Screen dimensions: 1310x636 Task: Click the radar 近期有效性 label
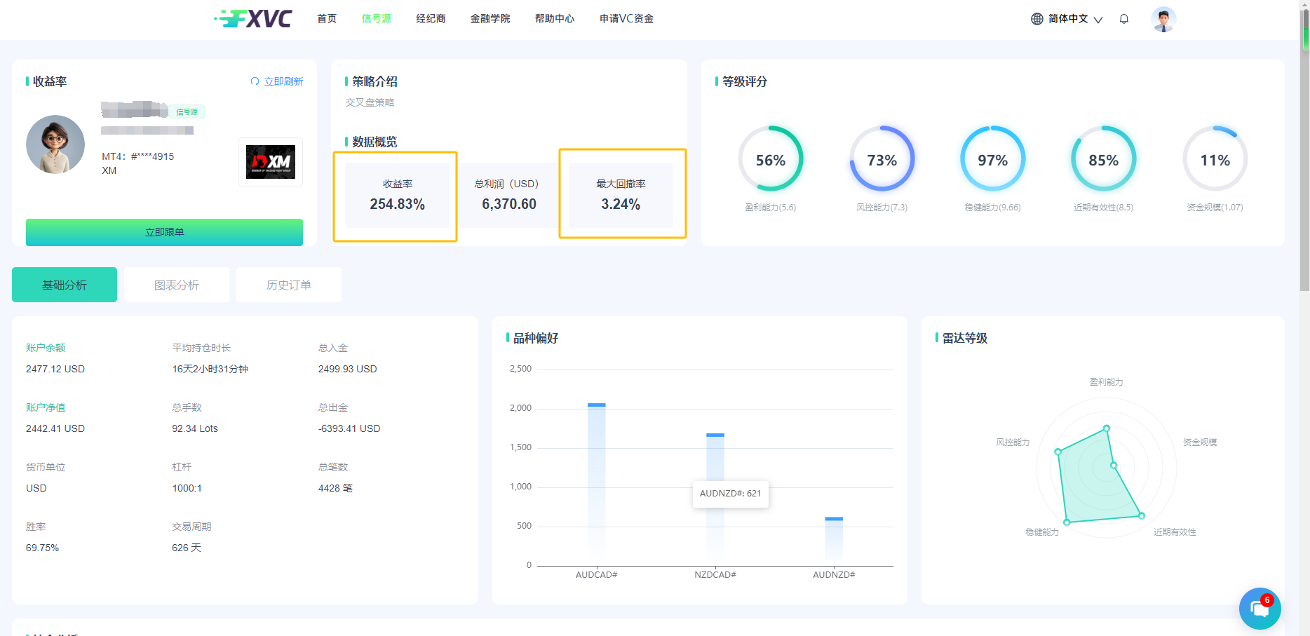(x=1175, y=532)
